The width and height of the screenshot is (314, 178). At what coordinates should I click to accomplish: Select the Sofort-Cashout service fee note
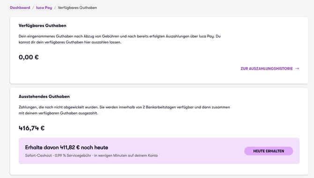coord(91,156)
